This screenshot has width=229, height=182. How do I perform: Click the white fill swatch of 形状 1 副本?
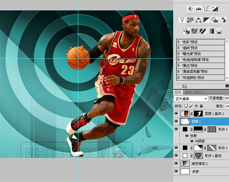[x=185, y=156]
